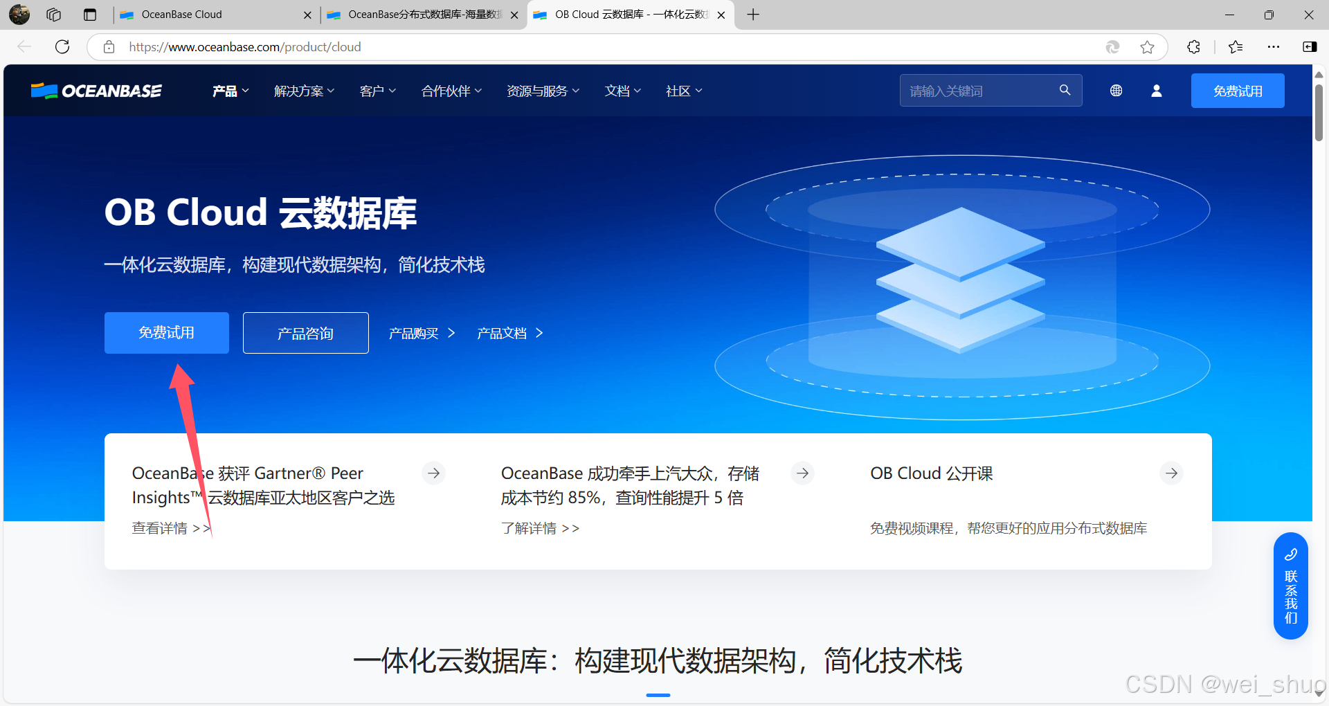Click the 联系我们 floating side button
1329x706 pixels.
1290,586
